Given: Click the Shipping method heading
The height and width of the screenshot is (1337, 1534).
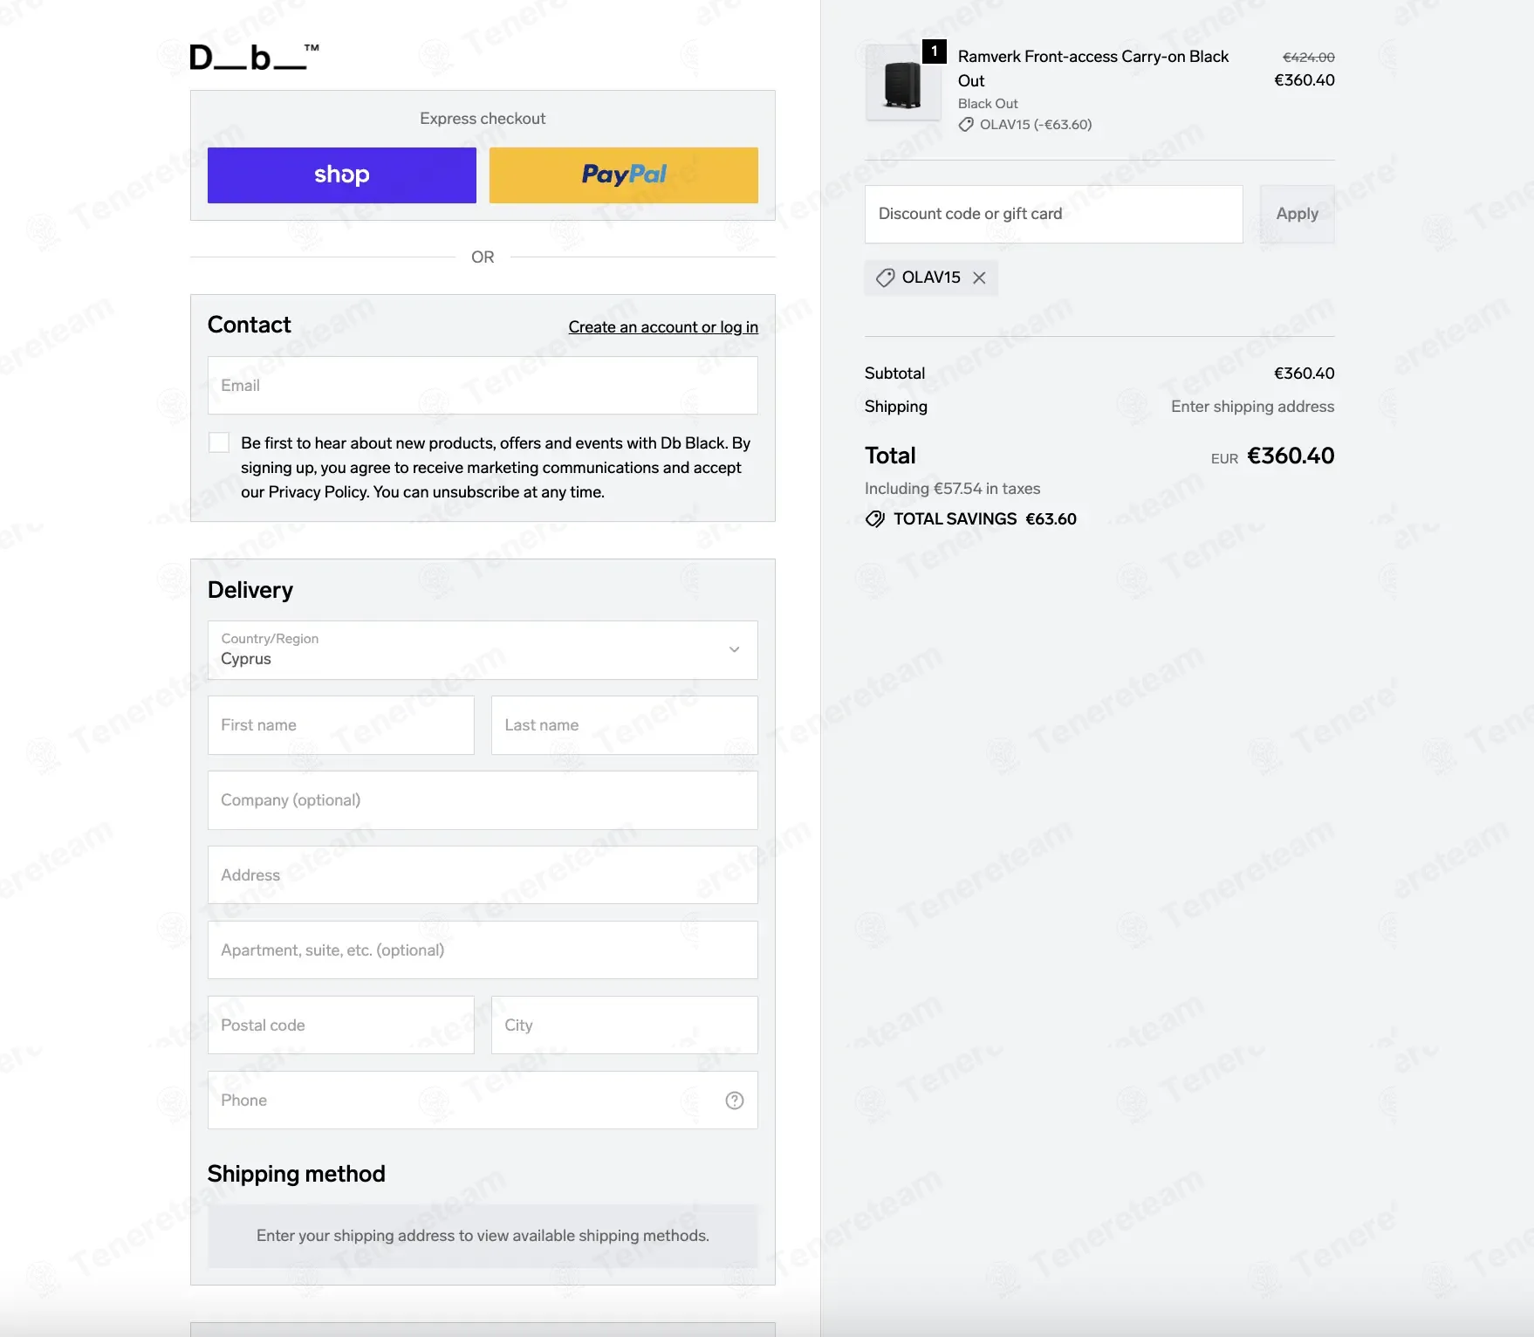Looking at the screenshot, I should click(297, 1174).
